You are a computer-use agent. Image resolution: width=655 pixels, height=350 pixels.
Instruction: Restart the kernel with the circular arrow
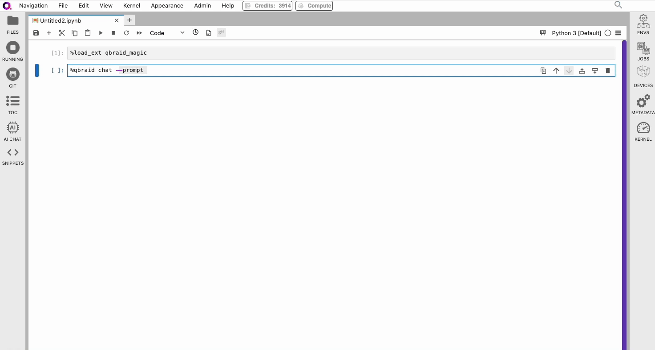point(126,33)
